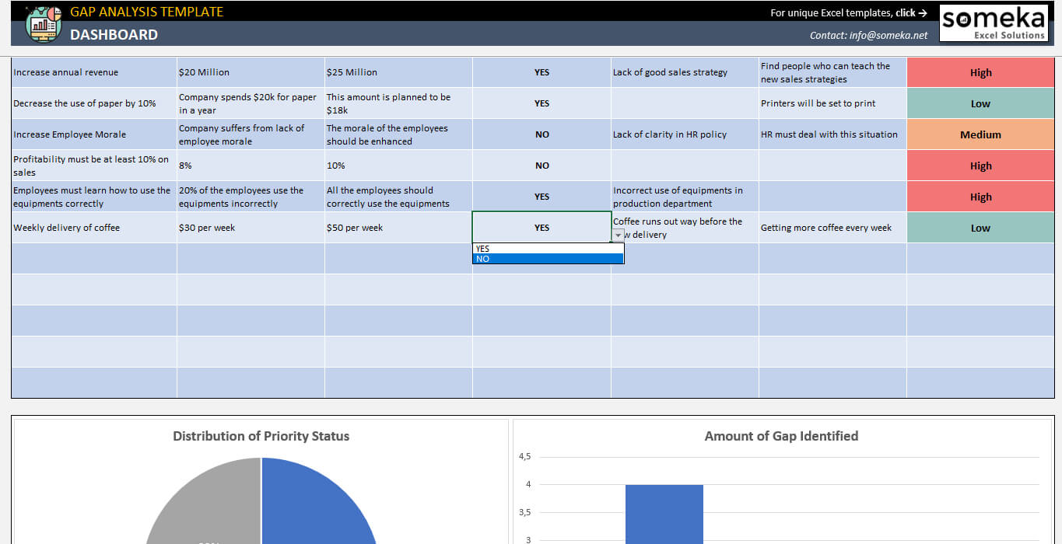
Task: Click the dropdown arrow beside the coffee row
Action: (618, 235)
